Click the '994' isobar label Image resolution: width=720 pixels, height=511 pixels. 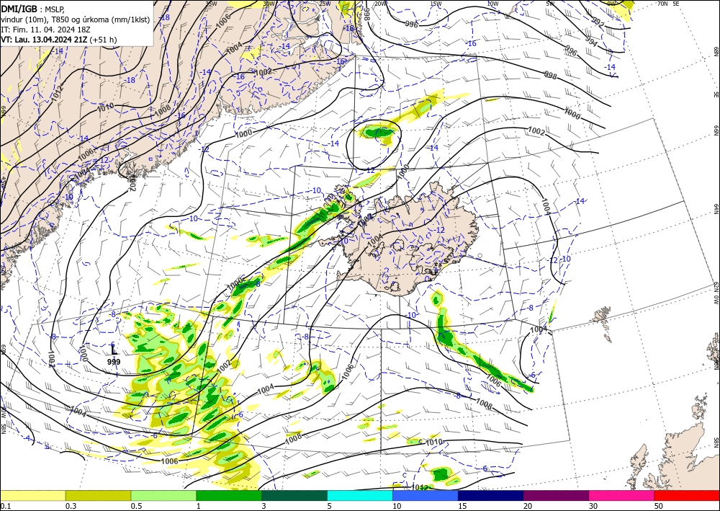click(x=591, y=40)
